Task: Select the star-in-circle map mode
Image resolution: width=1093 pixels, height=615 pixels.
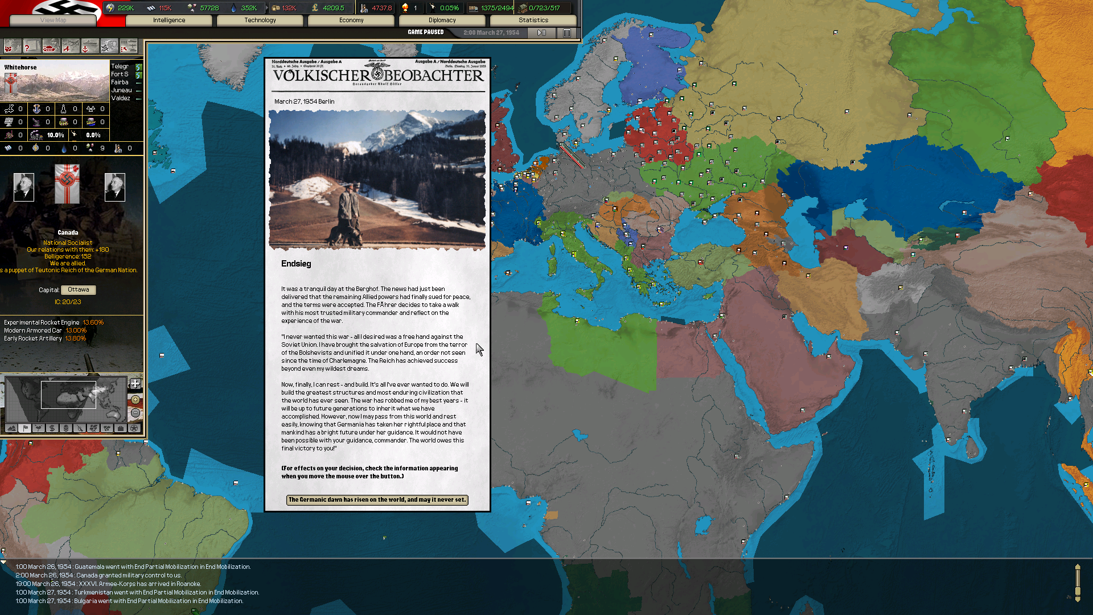Action: [x=134, y=428]
